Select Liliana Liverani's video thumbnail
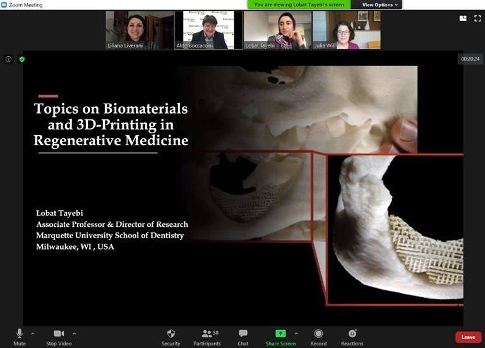 (x=140, y=30)
